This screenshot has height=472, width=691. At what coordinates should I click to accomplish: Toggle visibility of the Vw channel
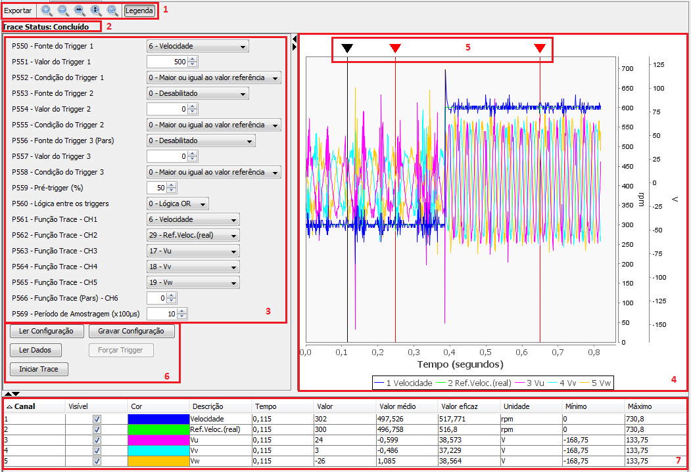[x=97, y=461]
